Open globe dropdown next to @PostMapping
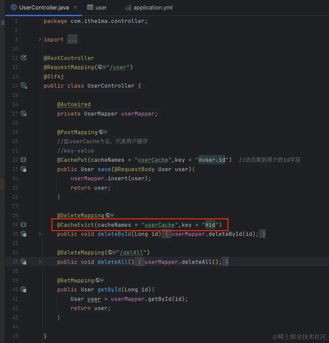Image resolution: width=329 pixels, height=343 pixels. pos(103,132)
